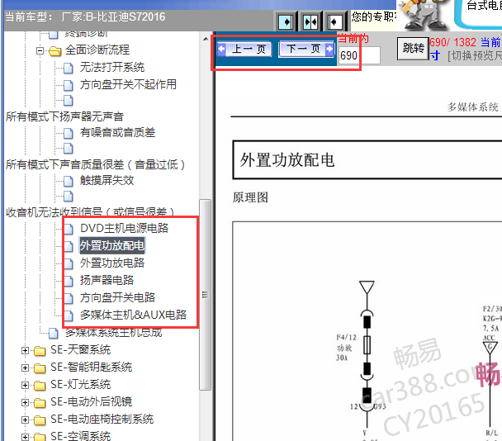This screenshot has height=441, width=502.
Task: Open the 多媒体系统主机总成 document
Action: 113,333
